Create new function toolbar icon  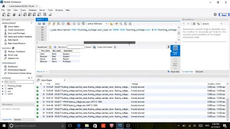coord(39,14)
